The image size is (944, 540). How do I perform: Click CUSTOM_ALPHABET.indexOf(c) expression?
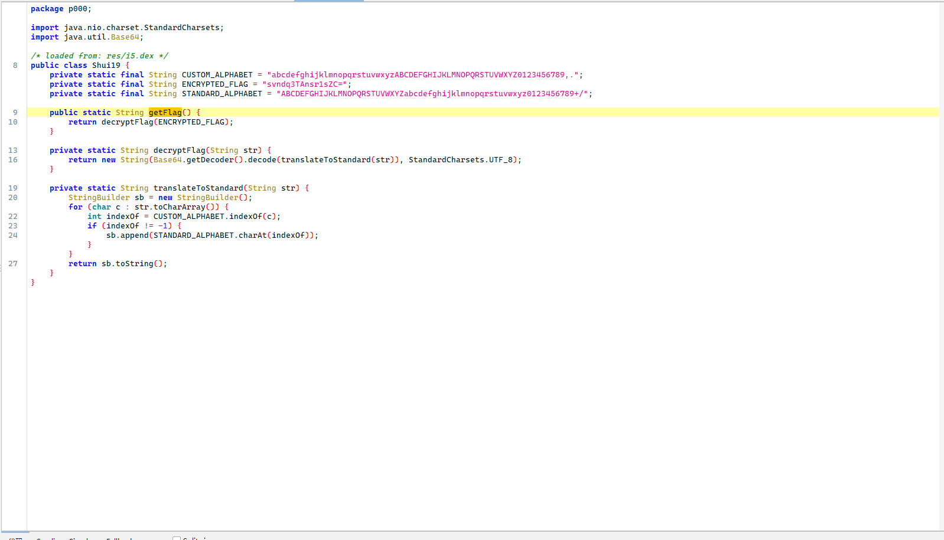click(215, 216)
